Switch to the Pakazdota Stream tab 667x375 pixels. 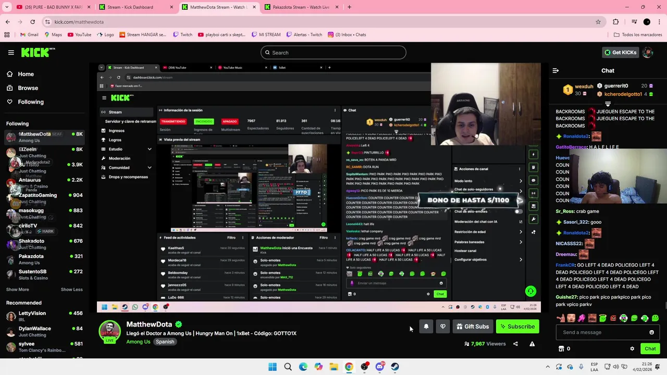302,7
